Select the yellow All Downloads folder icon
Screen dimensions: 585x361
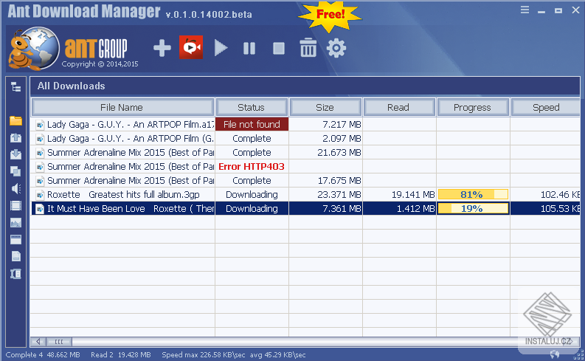click(x=15, y=120)
